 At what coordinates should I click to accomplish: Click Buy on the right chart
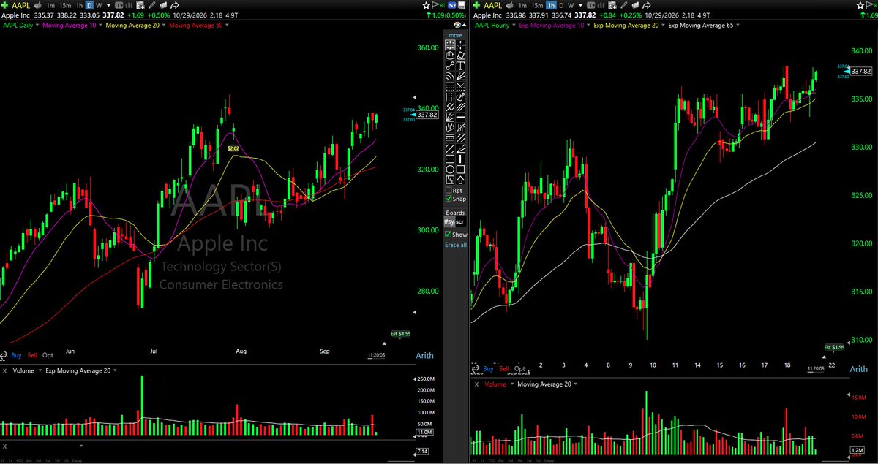pyautogui.click(x=488, y=369)
